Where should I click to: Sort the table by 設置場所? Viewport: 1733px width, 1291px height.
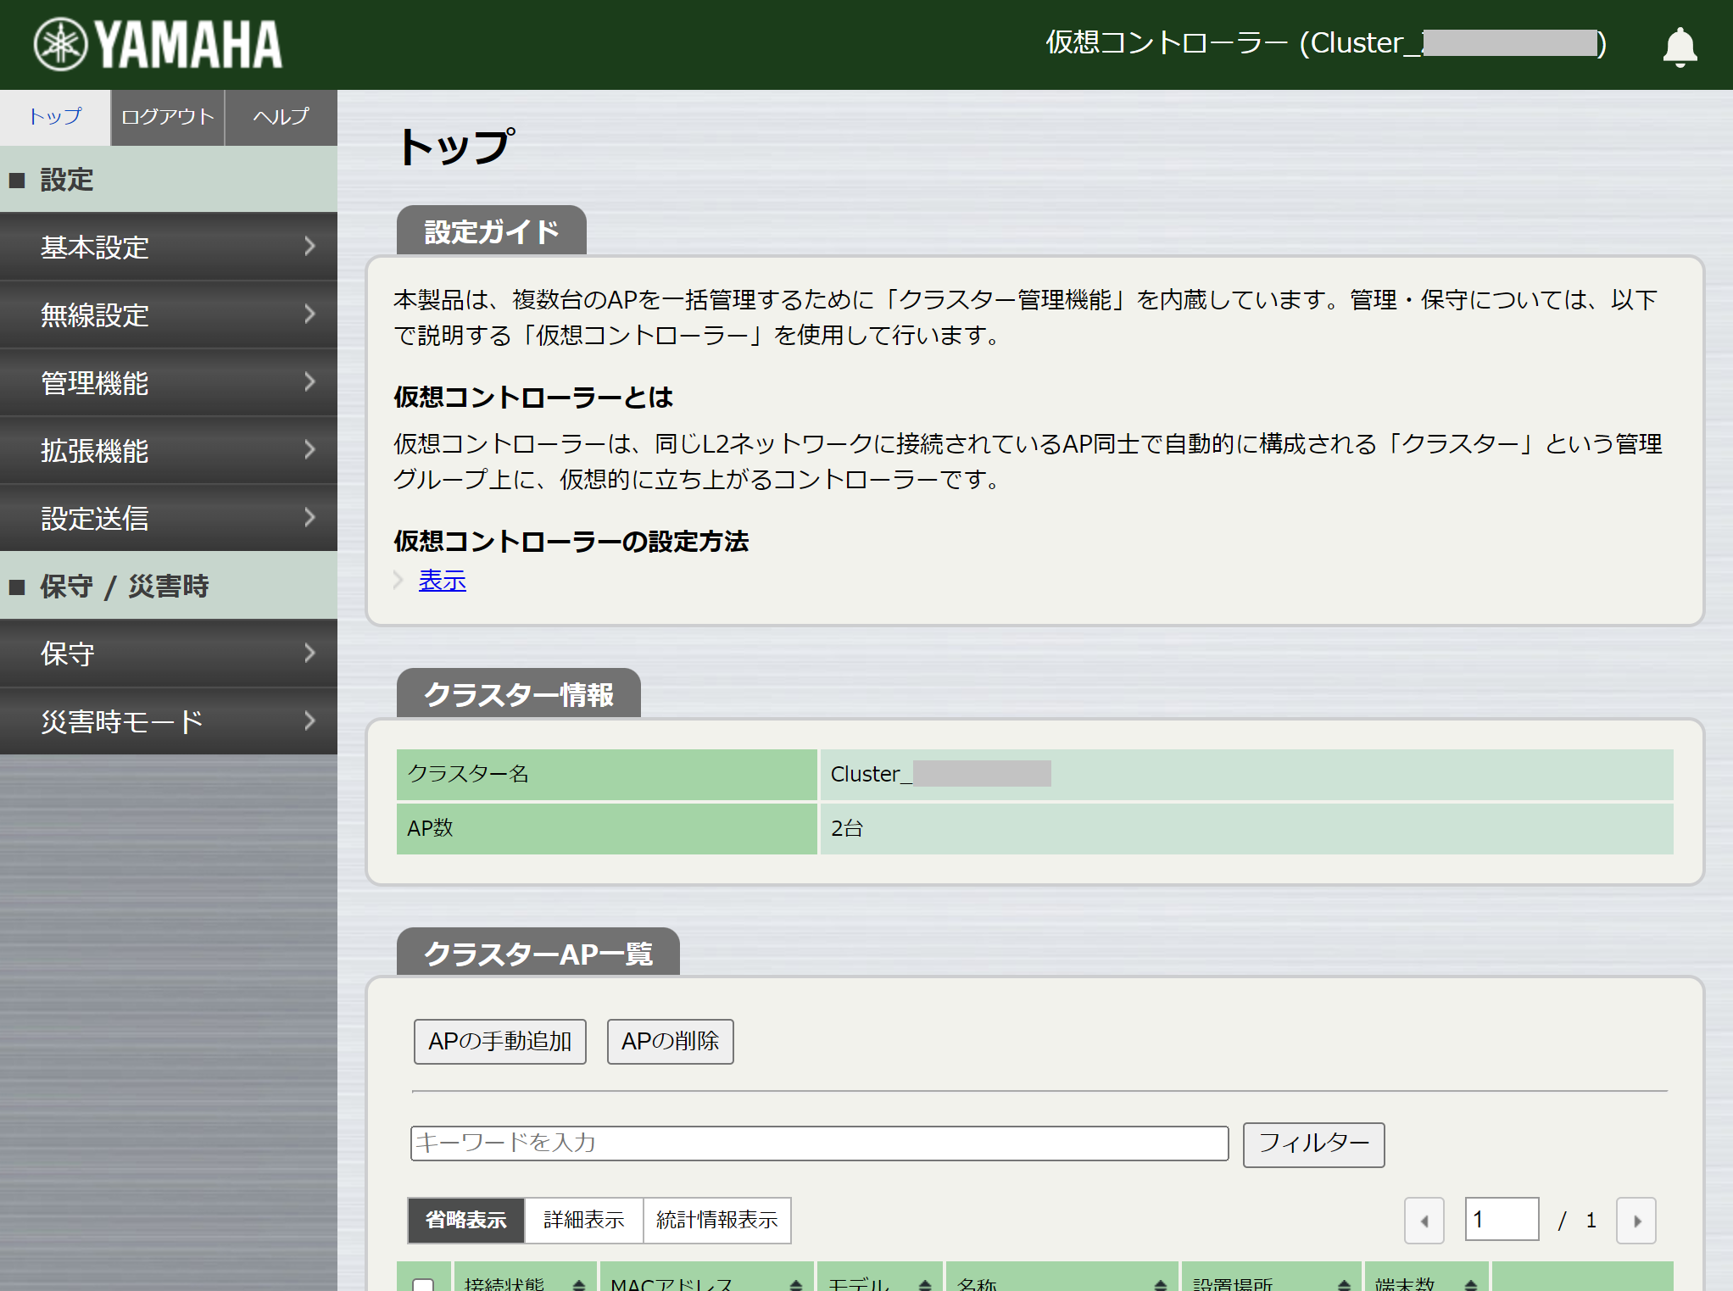[x=1346, y=1283]
